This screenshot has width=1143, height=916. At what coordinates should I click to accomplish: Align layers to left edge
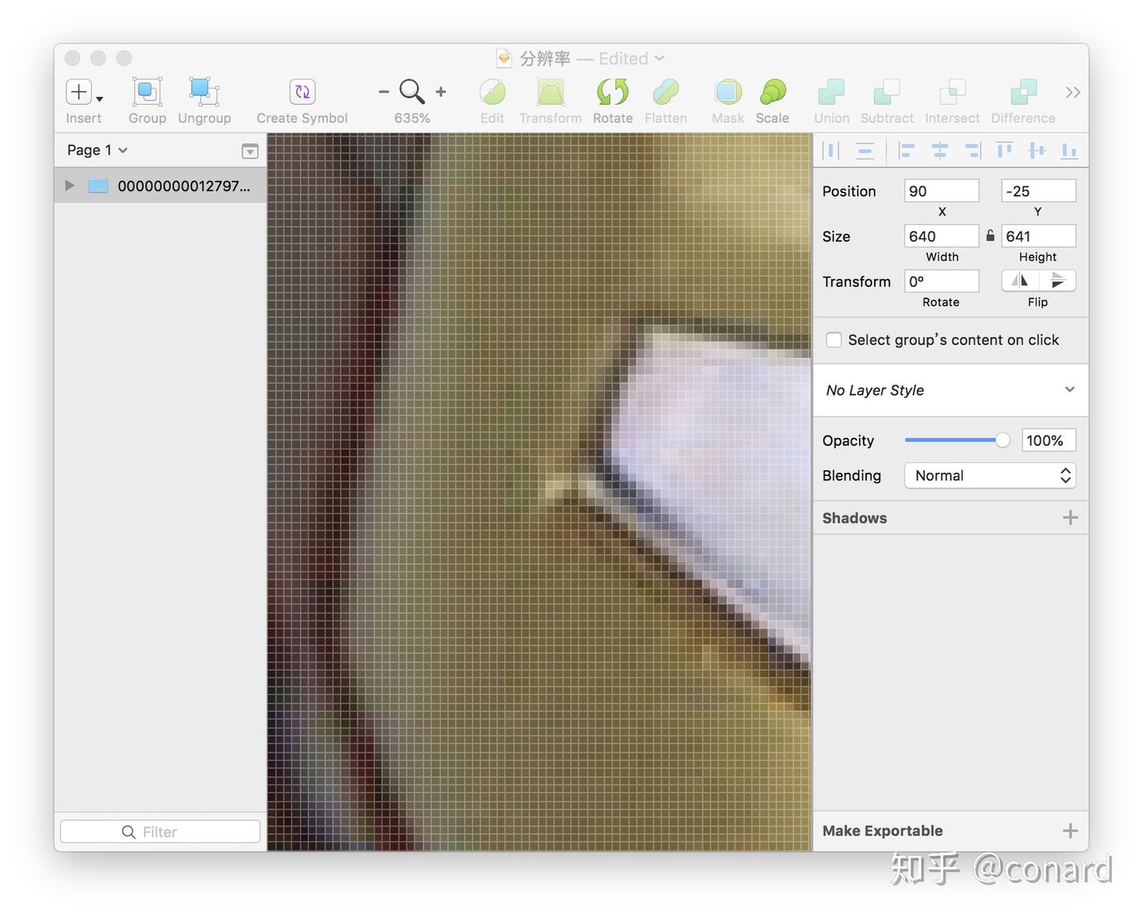906,151
